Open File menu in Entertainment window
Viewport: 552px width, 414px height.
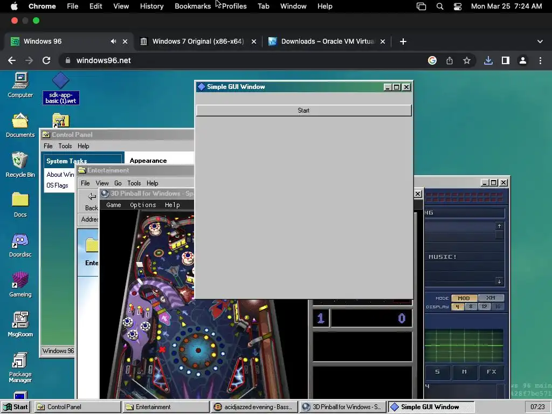coord(85,183)
